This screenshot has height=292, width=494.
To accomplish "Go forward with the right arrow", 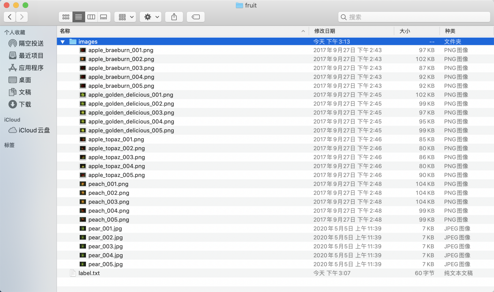I will (22, 17).
